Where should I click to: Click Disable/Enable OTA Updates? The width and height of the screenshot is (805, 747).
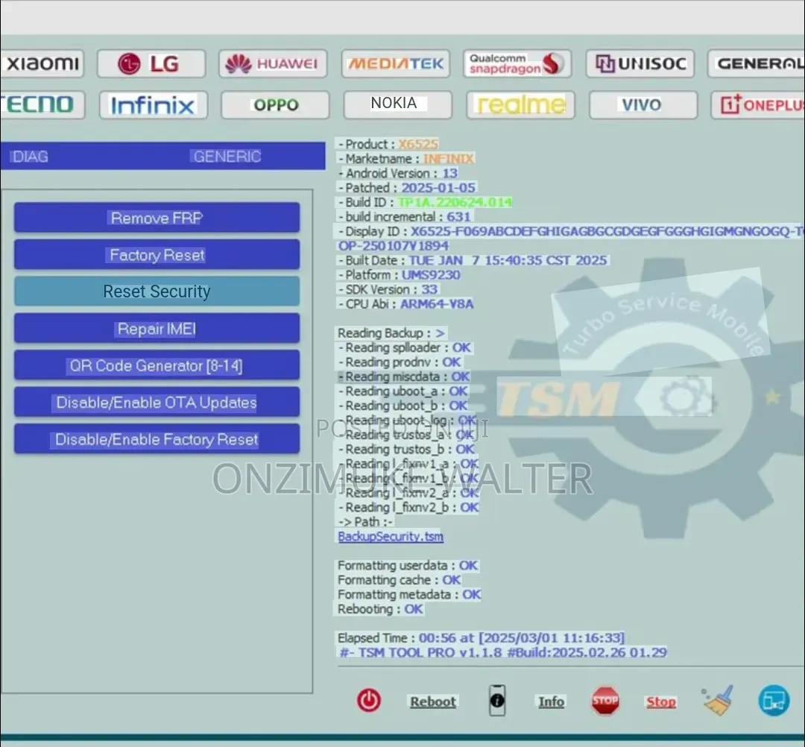coord(157,403)
